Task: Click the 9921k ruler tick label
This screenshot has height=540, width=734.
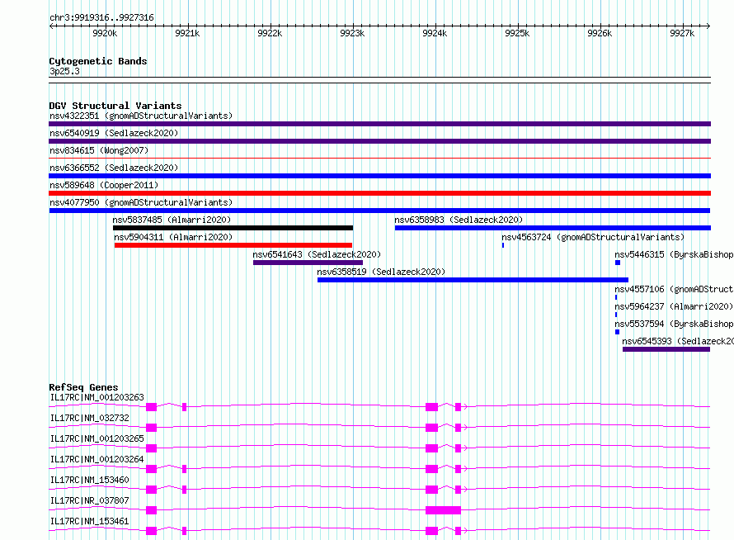Action: tap(187, 33)
